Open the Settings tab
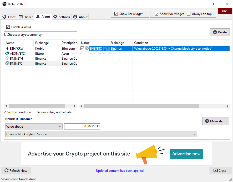 tap(62, 17)
